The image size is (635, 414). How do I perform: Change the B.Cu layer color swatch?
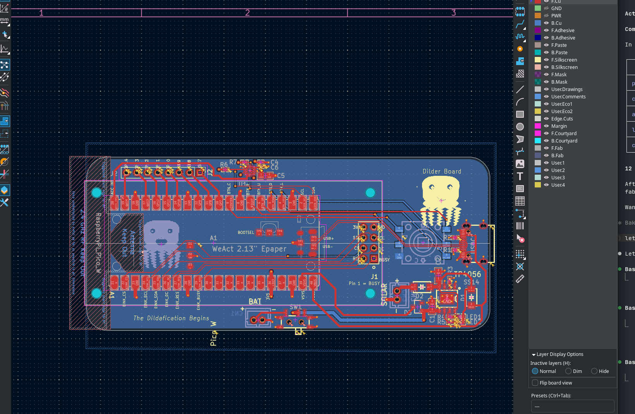[538, 23]
